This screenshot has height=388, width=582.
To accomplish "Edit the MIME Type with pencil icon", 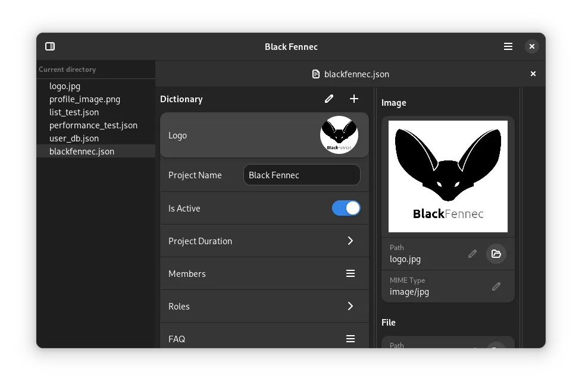I will (x=496, y=286).
